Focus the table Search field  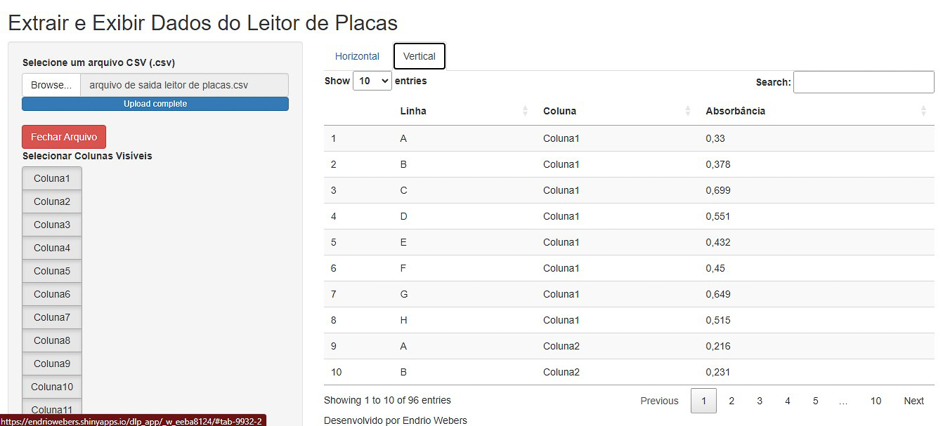point(864,82)
